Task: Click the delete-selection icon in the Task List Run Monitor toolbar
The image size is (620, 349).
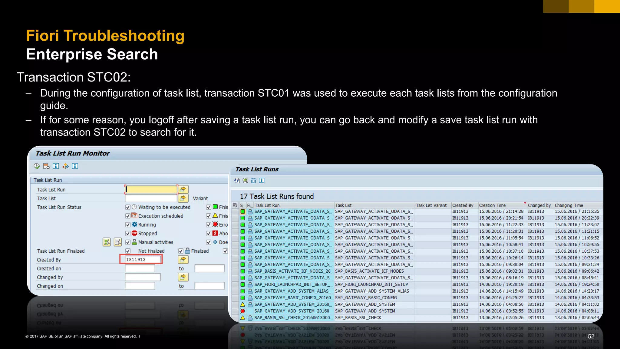Action: (x=46, y=166)
